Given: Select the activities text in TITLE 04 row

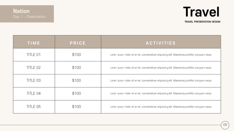Looking at the screenshot, I should [x=161, y=93].
